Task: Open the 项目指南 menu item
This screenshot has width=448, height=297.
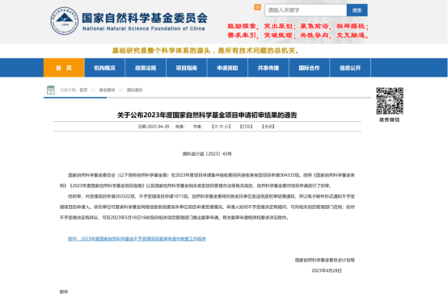Action: (186, 68)
